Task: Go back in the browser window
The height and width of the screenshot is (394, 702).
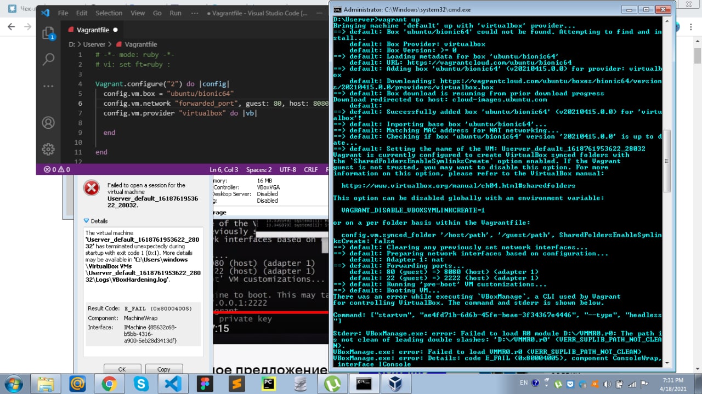Action: coord(11,26)
